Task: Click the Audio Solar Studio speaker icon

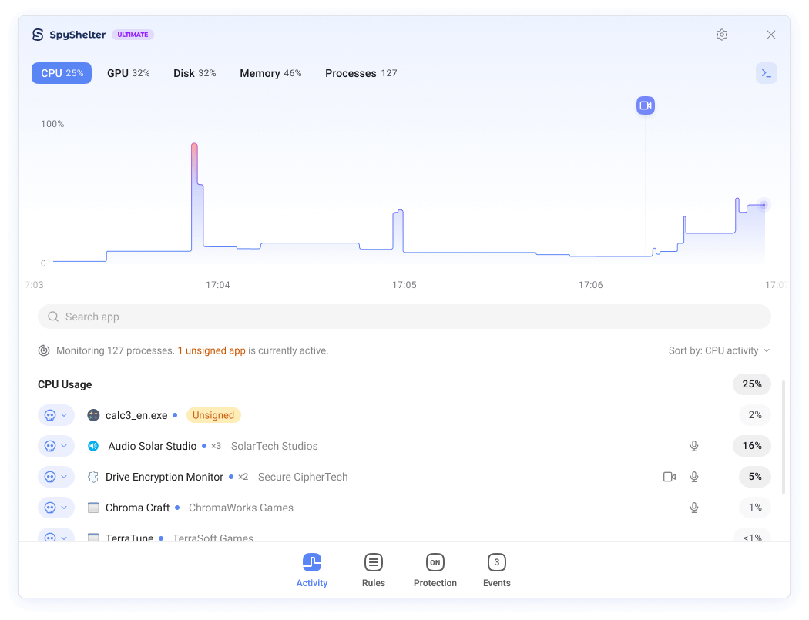Action: (x=93, y=446)
